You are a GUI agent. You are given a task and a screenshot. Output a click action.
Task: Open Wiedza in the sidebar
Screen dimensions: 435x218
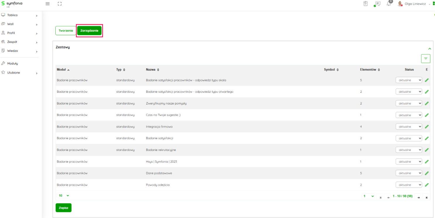[x=13, y=51]
